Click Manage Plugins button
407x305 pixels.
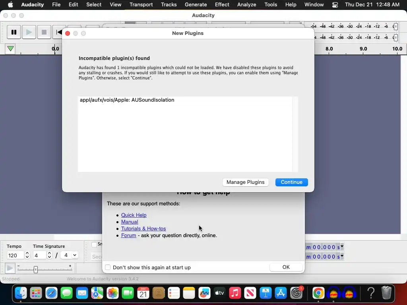pos(245,182)
